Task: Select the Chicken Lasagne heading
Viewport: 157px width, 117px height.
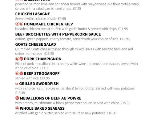Action: [x=33, y=14]
